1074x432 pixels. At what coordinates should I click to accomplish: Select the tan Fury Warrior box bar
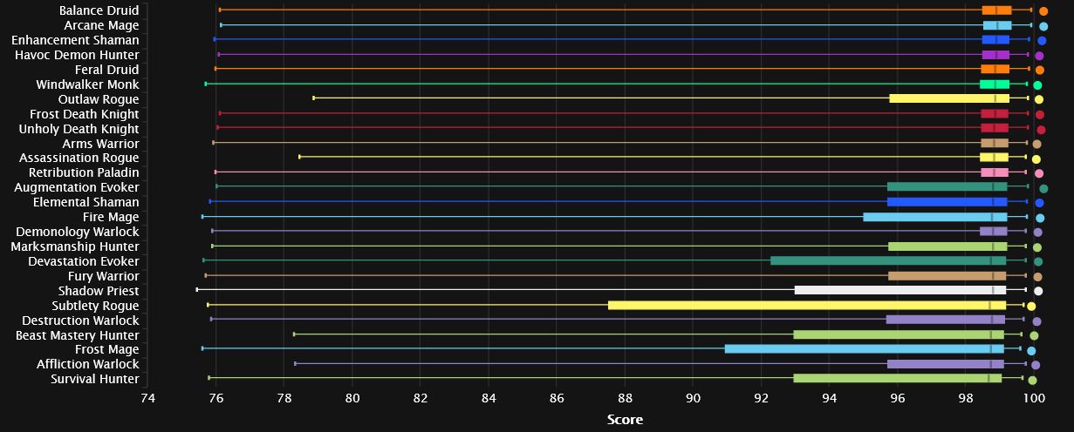(x=947, y=276)
